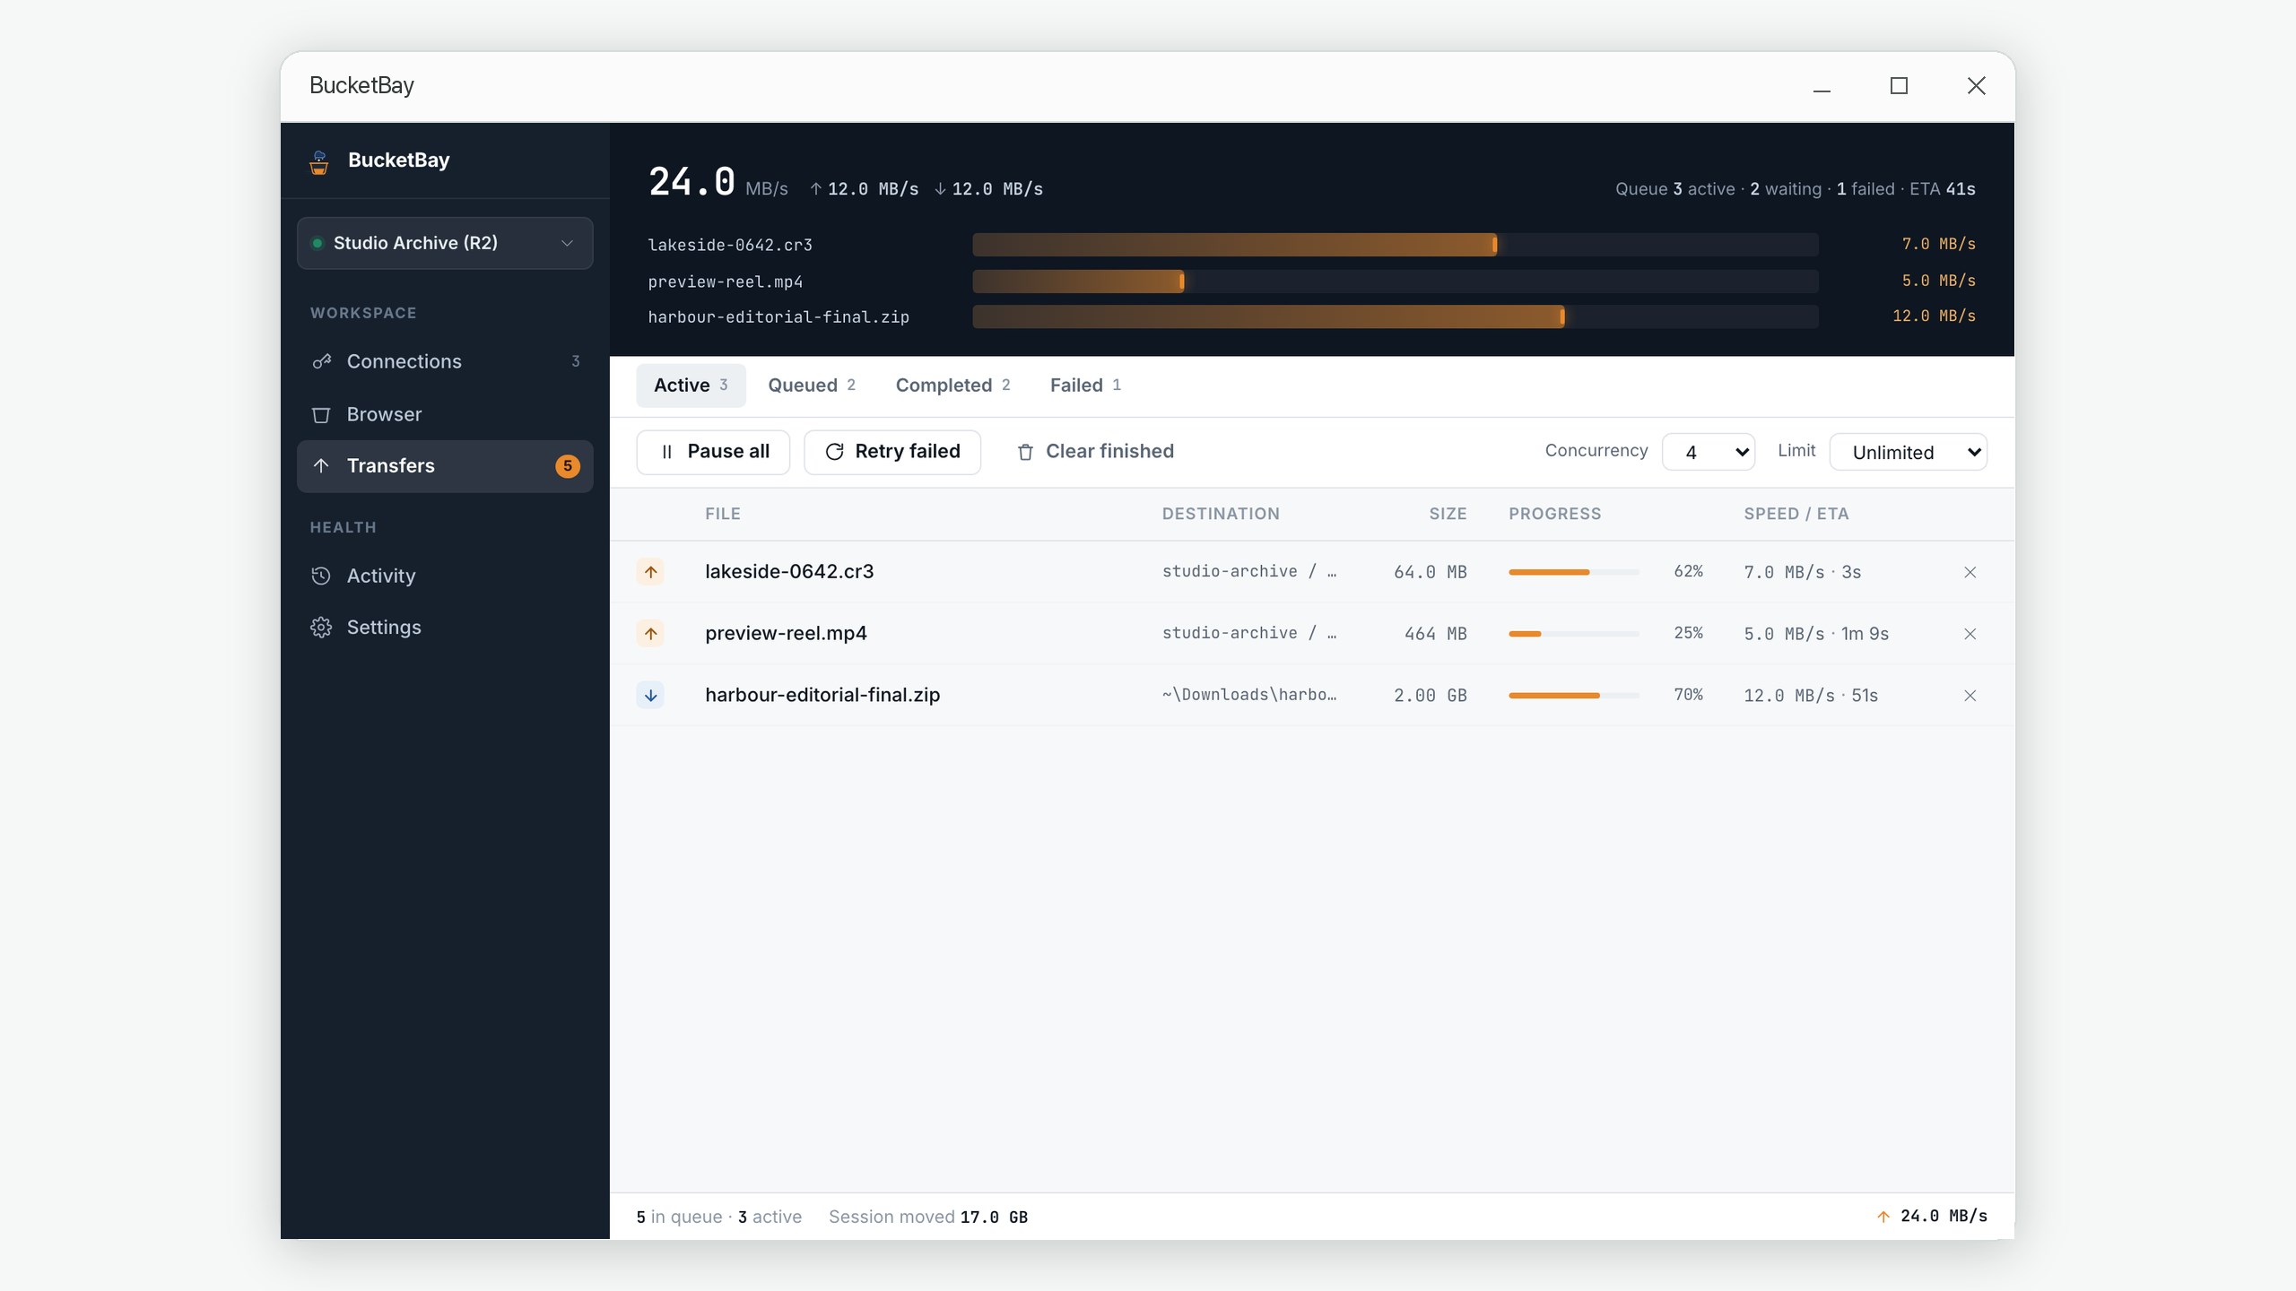2296x1291 pixels.
Task: Click the Retry failed button
Action: click(892, 452)
